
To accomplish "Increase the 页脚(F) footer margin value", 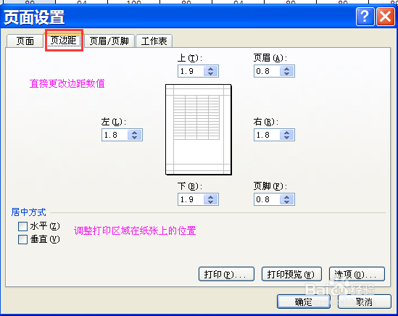I will (x=286, y=196).
